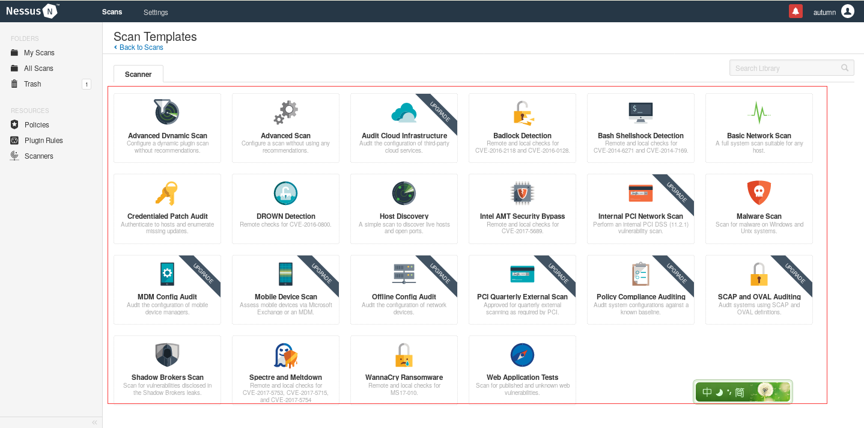Viewport: 864px width, 428px height.
Task: Open the Trash folder
Action: (x=32, y=84)
